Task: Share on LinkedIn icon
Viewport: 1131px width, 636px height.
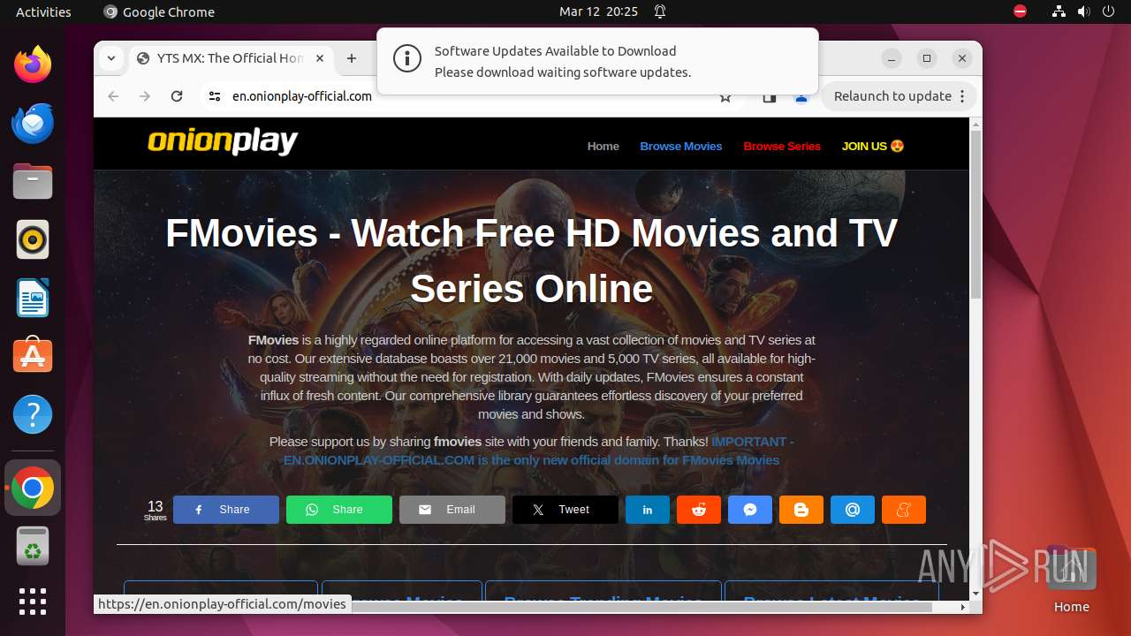Action: (648, 510)
